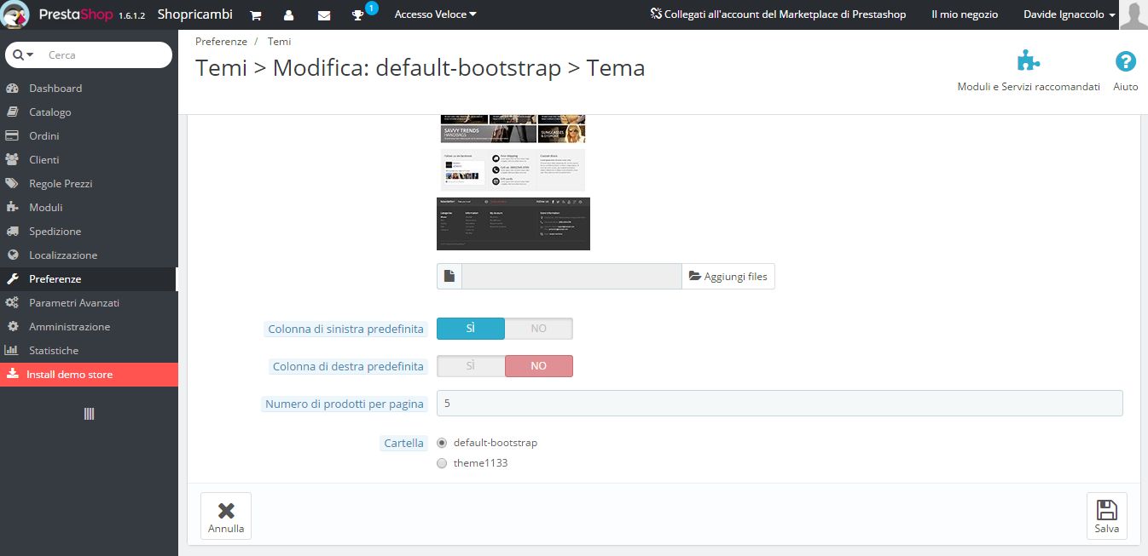Collapse sidebar using the bars handle icon
The height and width of the screenshot is (556, 1148).
89,414
